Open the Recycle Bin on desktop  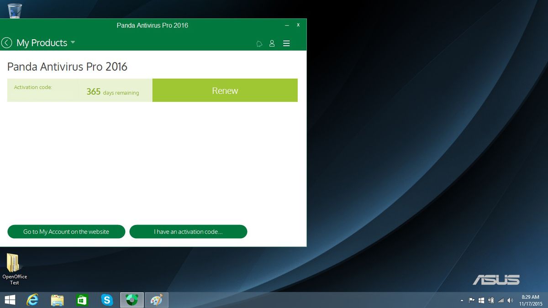coord(15,10)
